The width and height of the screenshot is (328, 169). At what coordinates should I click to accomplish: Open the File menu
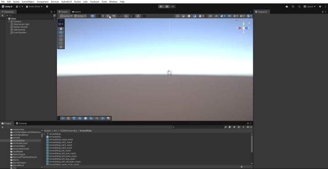(x=3, y=2)
